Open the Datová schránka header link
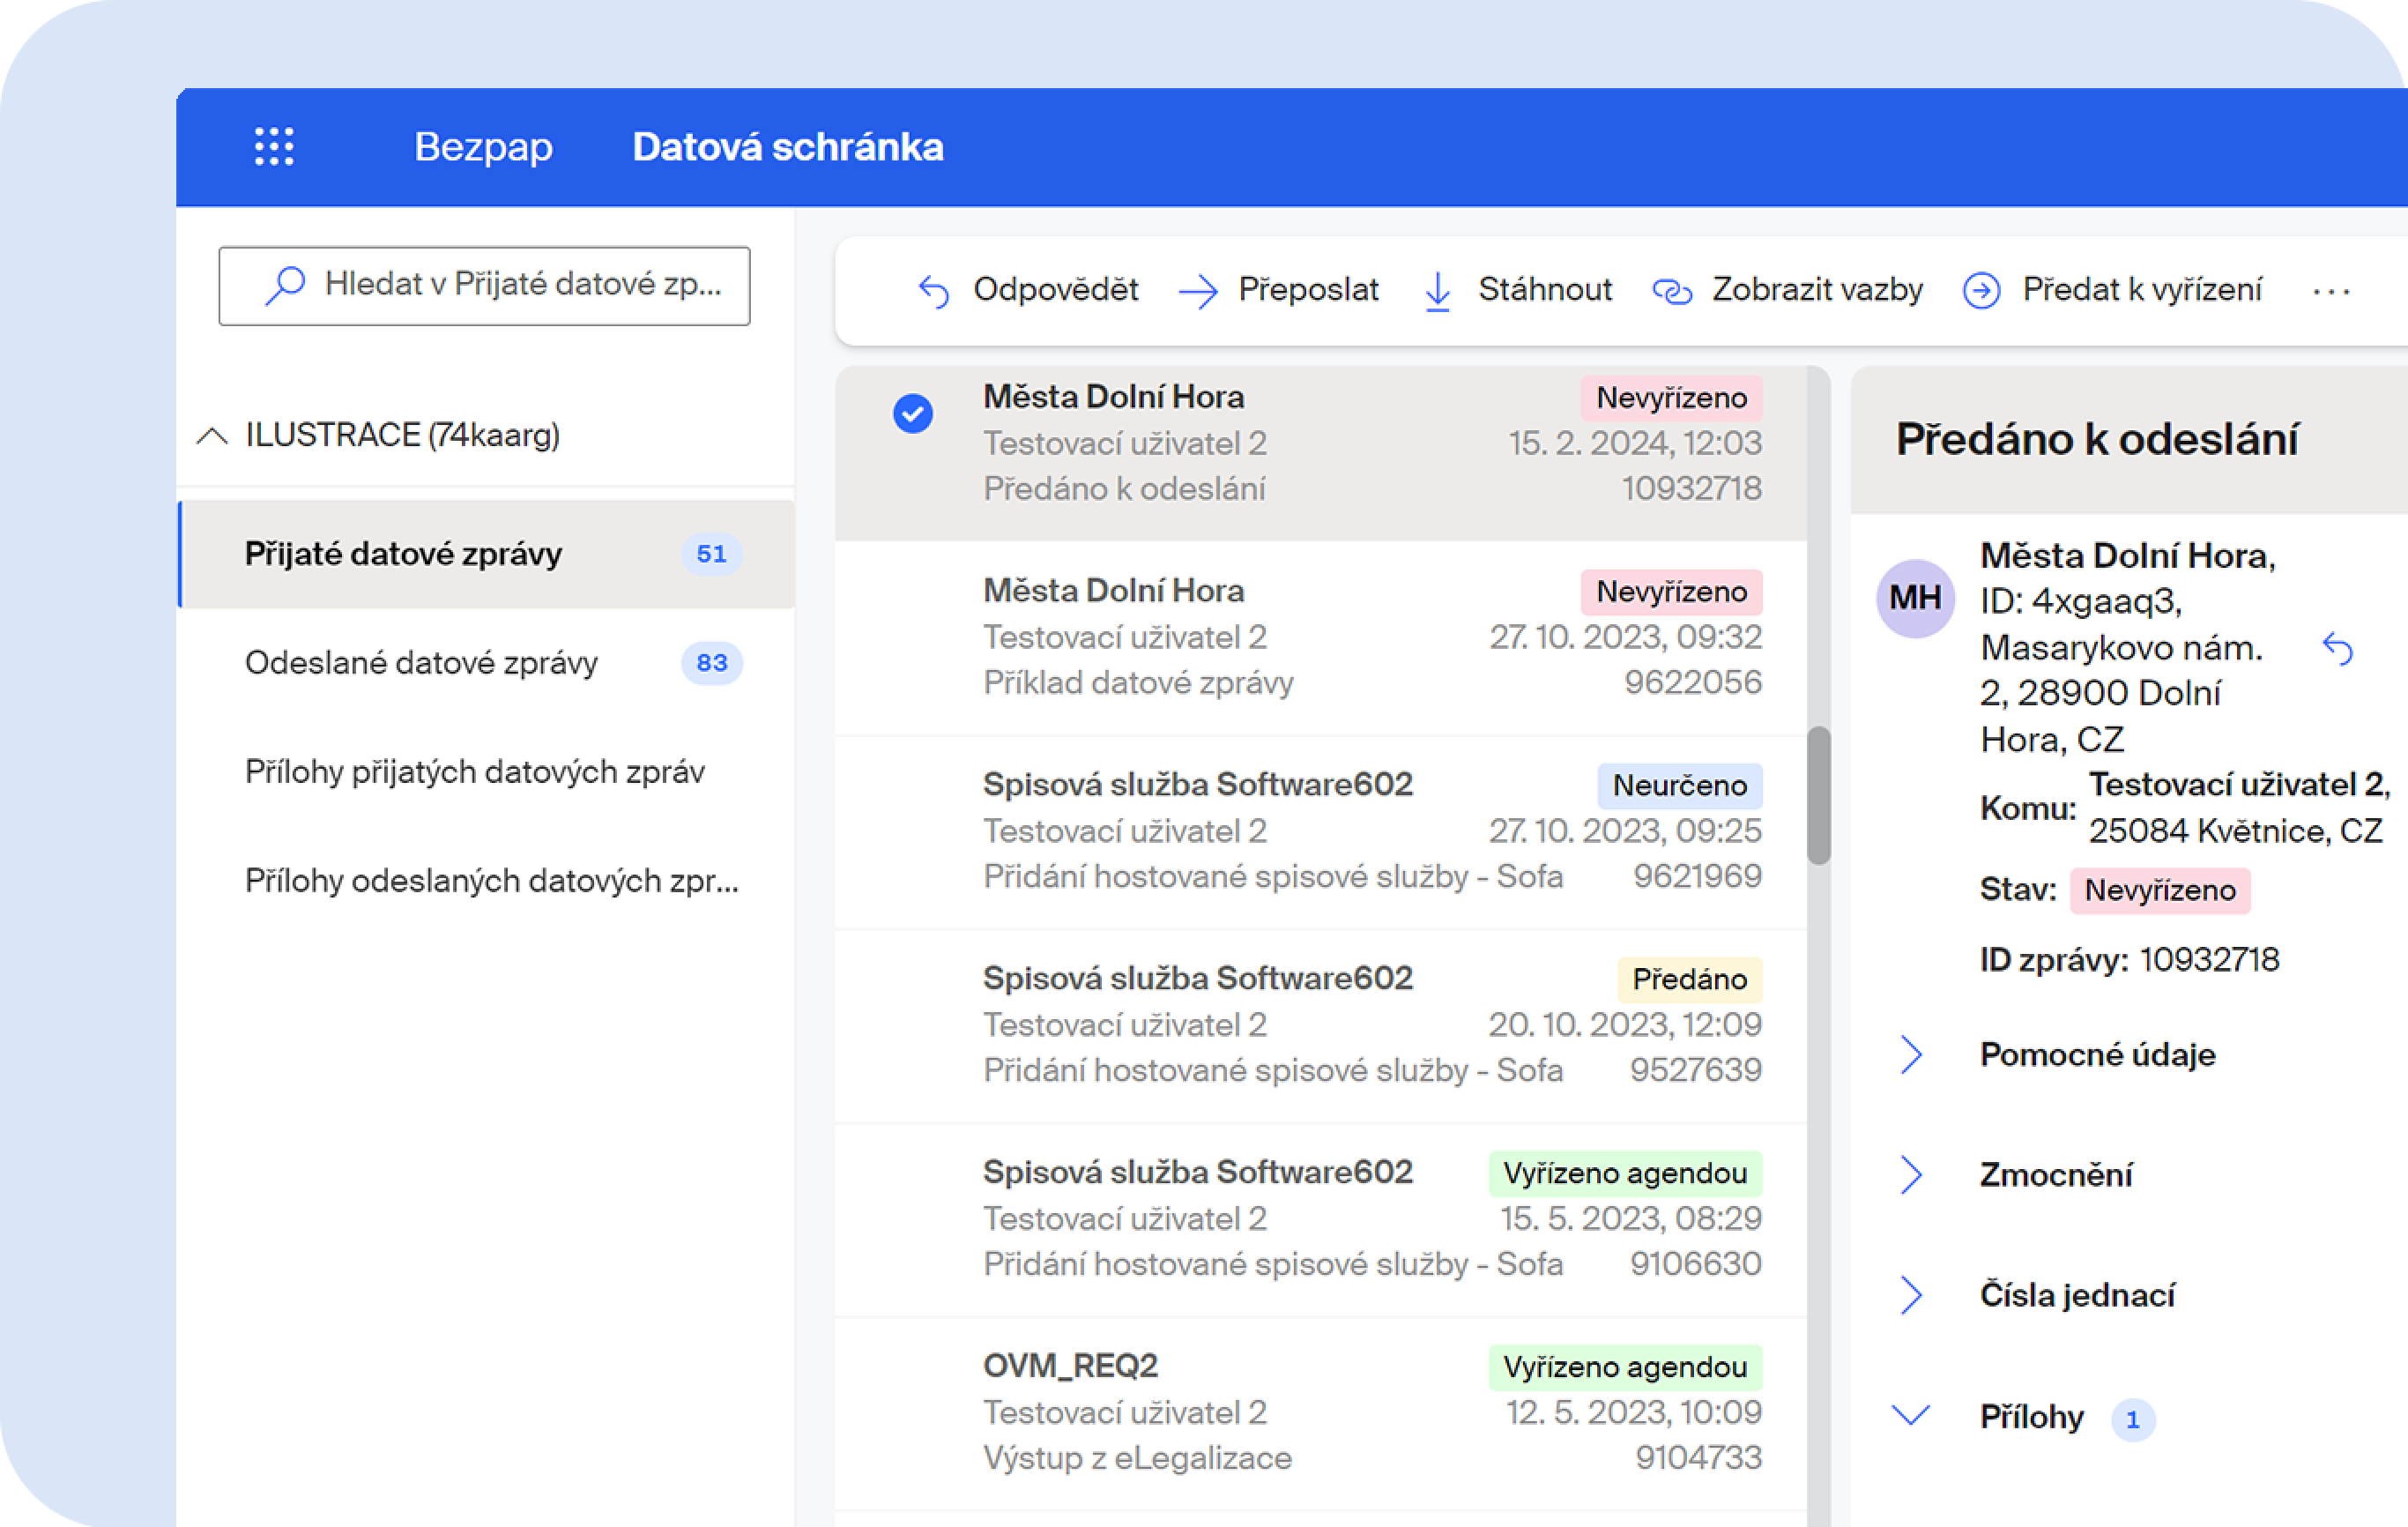The height and width of the screenshot is (1527, 2408). click(787, 147)
